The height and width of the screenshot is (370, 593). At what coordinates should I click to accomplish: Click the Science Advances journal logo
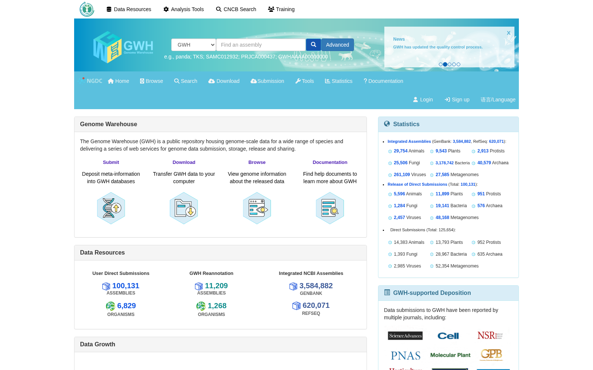tap(405, 336)
